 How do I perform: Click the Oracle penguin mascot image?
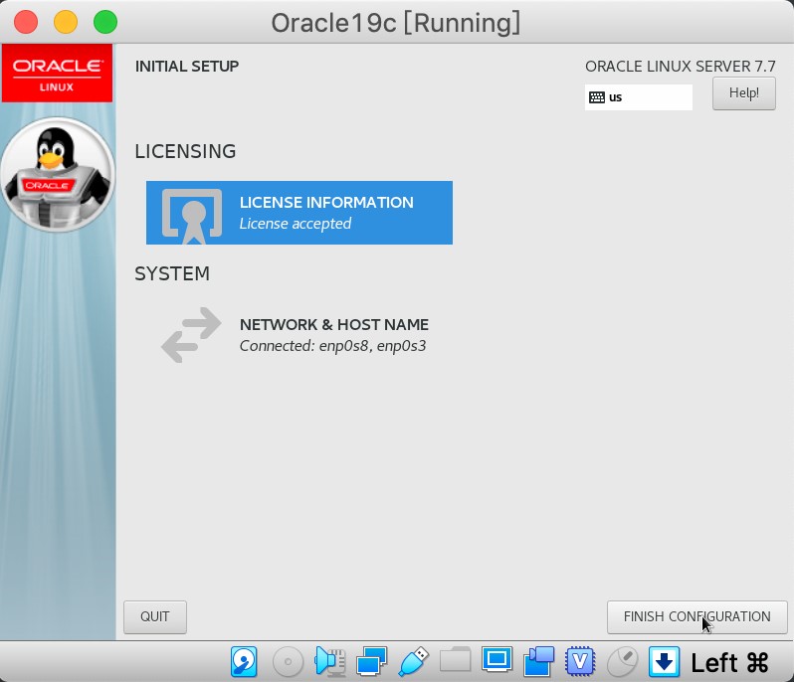click(x=58, y=175)
